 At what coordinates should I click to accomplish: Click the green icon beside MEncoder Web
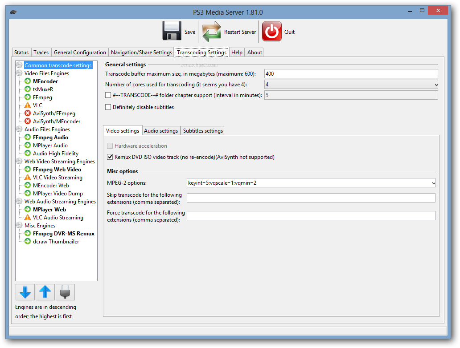pos(28,185)
